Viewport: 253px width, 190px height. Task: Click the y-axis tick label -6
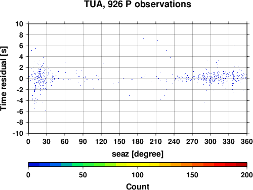point(20,111)
